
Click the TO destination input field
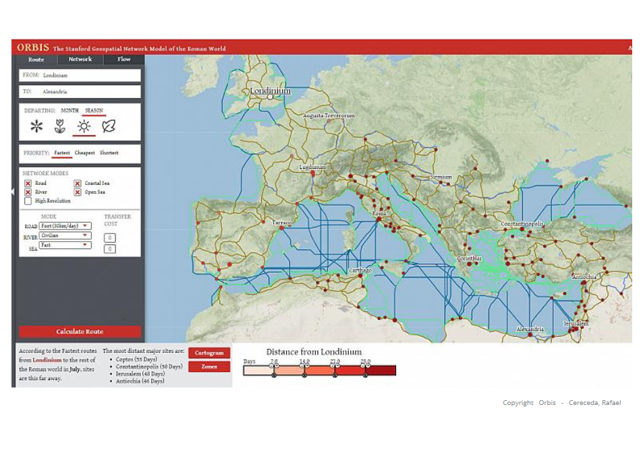pyautogui.click(x=80, y=91)
